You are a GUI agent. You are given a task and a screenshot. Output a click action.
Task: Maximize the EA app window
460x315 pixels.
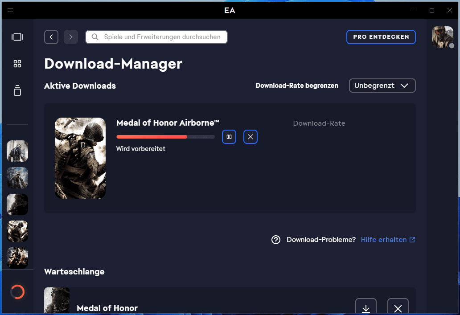click(x=432, y=10)
